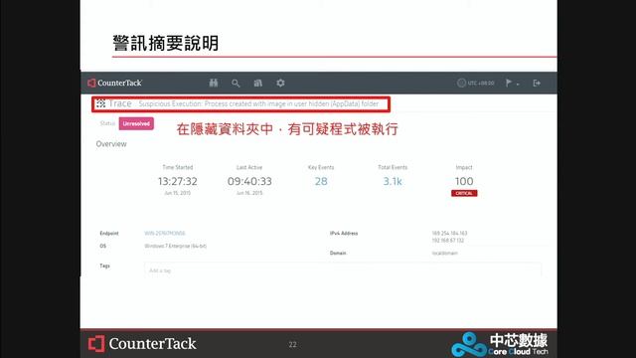
Task: Click the Last Active value 09:40:33
Action: [x=249, y=181]
